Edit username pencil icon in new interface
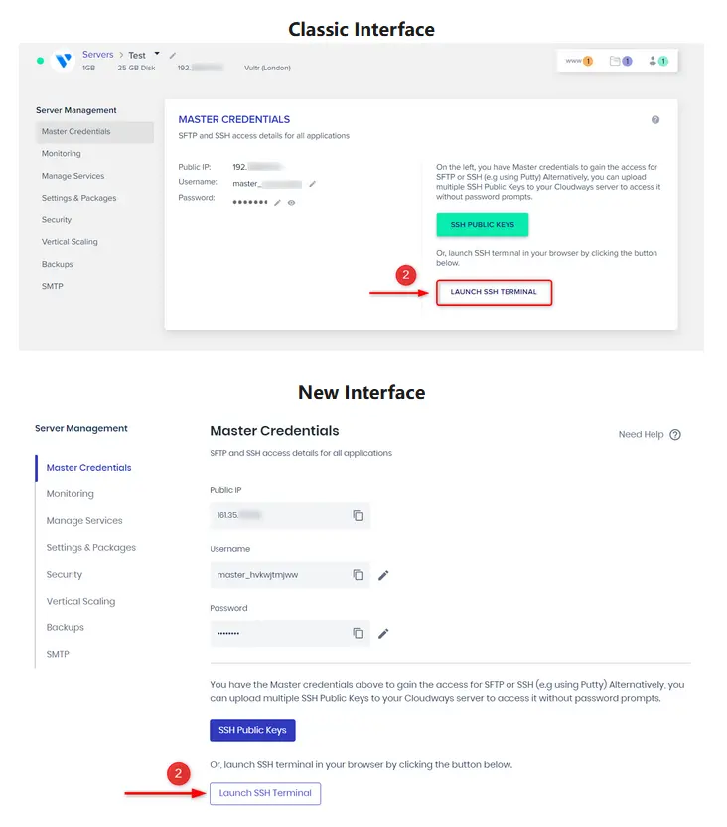Screen dimensions: 727x827 [383, 575]
